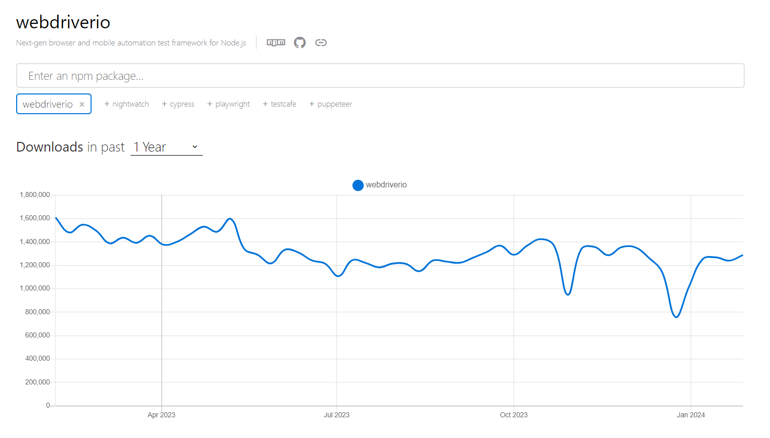Click the 'Apr 2023' axis label
The image size is (770, 438).
pos(161,415)
